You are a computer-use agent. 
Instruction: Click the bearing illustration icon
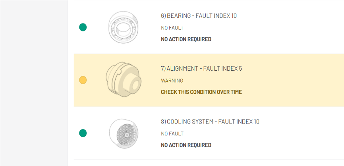[123, 27]
